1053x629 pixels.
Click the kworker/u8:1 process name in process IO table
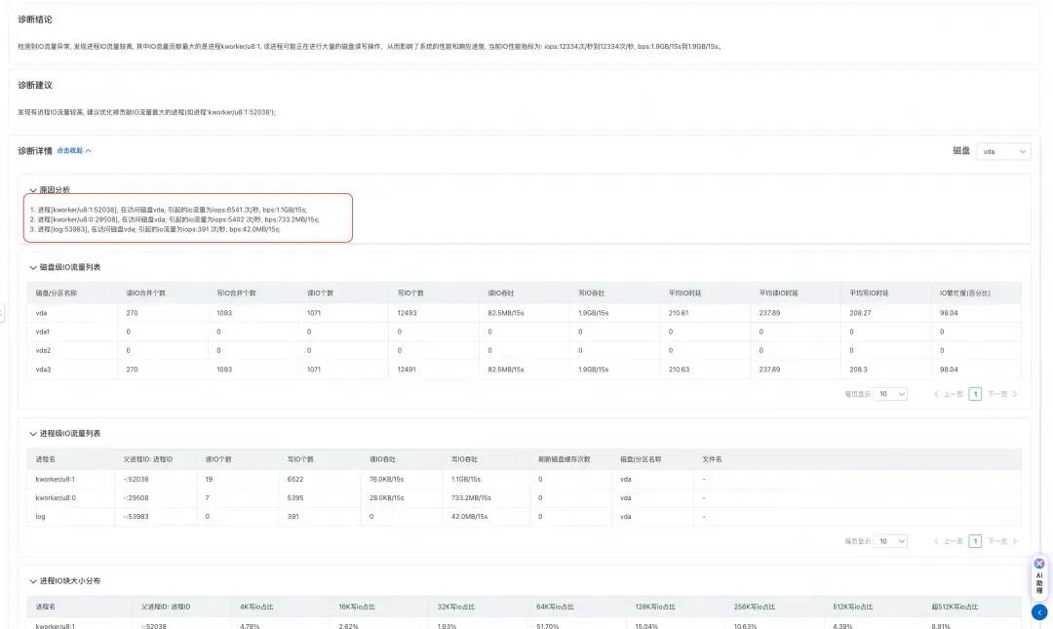point(55,479)
